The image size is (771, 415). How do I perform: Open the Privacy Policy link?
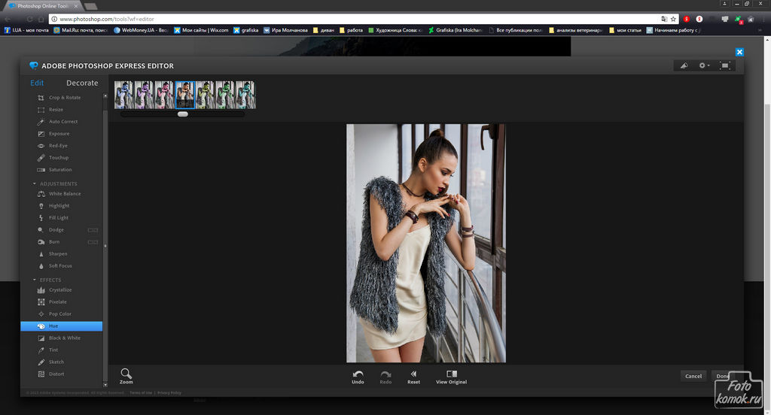[169, 393]
